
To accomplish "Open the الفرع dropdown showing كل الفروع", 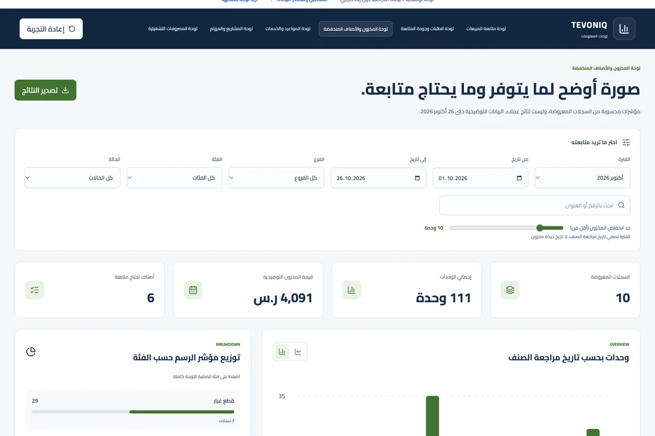I will click(276, 178).
